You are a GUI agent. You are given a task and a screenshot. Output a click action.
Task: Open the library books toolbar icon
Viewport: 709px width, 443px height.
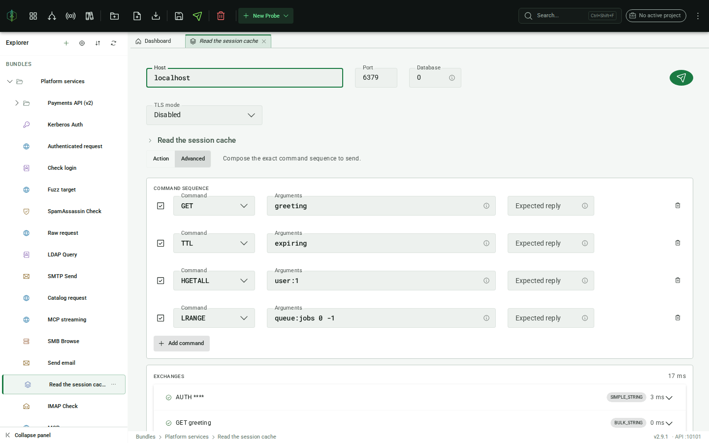point(89,16)
